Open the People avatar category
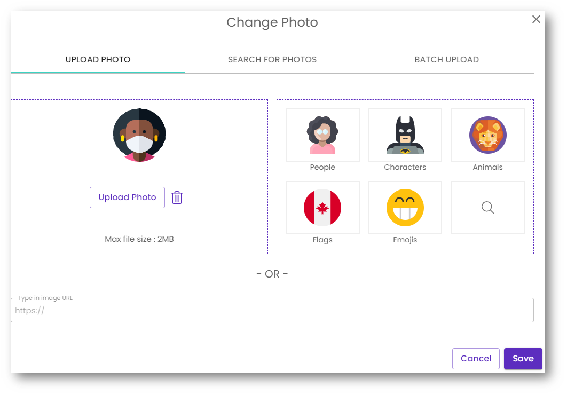Viewport: 567px width, 395px height. coord(322,135)
